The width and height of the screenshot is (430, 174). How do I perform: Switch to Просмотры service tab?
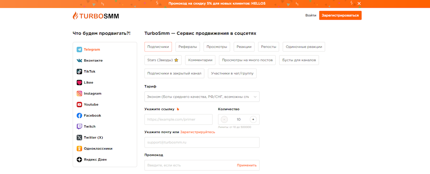click(217, 47)
